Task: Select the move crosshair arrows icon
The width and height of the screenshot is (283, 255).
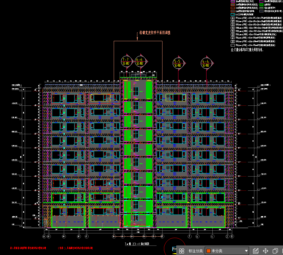Action: pos(266,251)
